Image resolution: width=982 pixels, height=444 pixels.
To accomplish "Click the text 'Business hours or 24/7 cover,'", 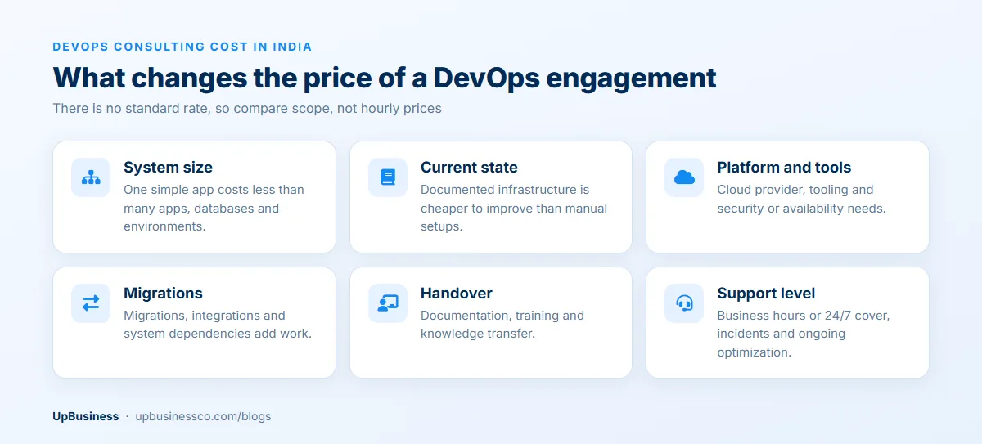I will click(804, 316).
